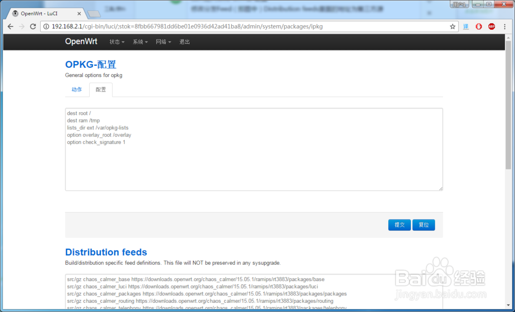Click 'dest ram /tmp' line
The width and height of the screenshot is (515, 312).
pos(83,121)
